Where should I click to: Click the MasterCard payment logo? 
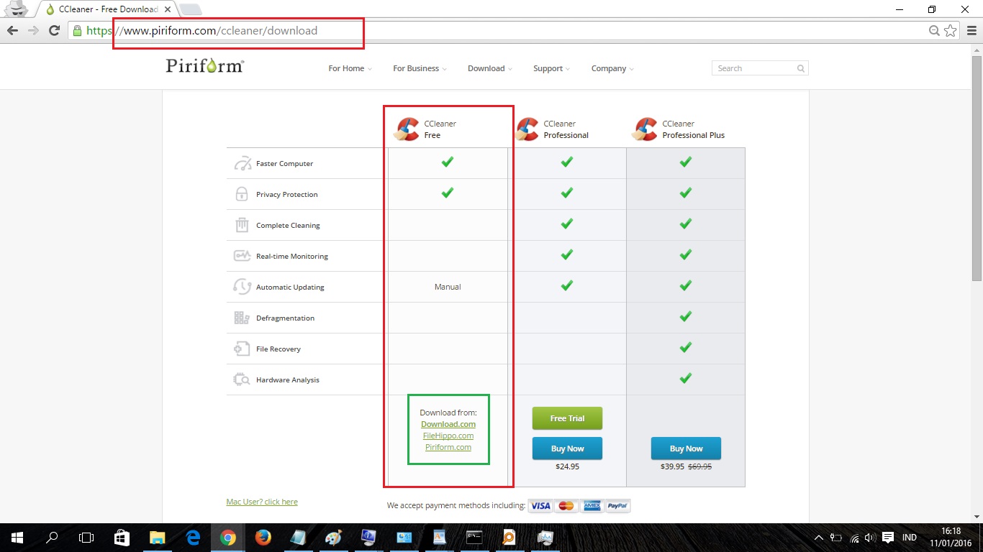(566, 506)
